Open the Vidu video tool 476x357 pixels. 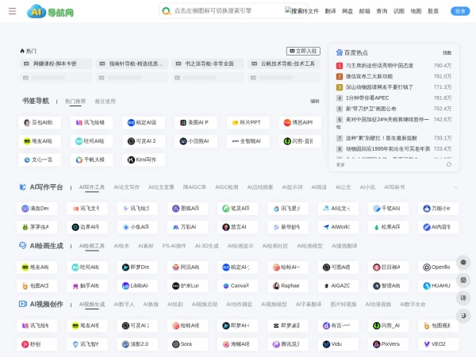tap(338, 344)
